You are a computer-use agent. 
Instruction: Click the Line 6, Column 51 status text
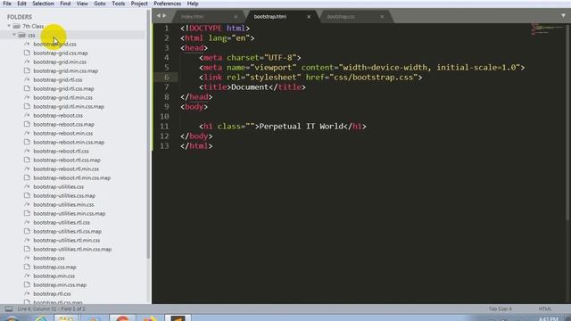click(52, 309)
